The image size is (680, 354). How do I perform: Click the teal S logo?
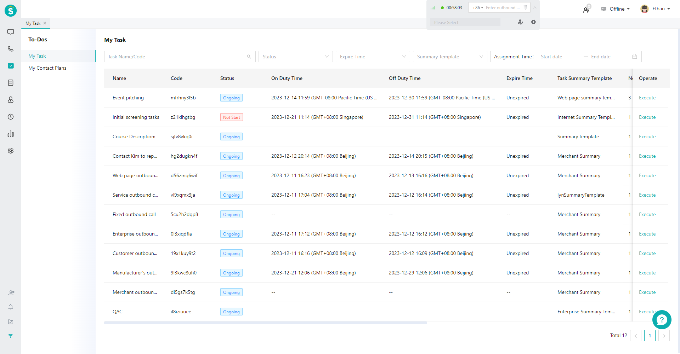(x=11, y=11)
